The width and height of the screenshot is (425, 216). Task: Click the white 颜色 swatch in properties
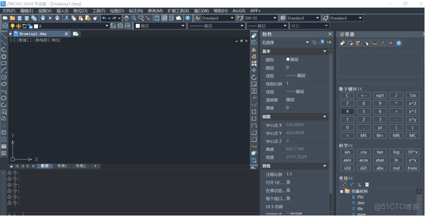point(288,59)
